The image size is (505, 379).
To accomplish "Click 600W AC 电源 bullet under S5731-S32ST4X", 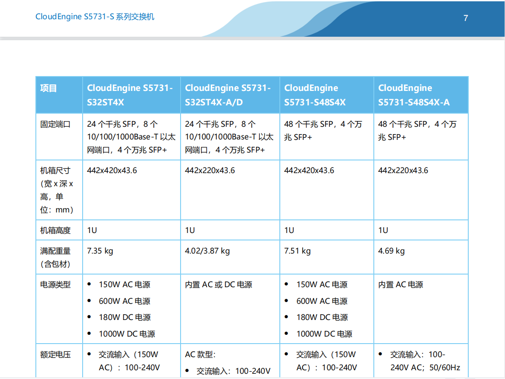I will [x=125, y=301].
